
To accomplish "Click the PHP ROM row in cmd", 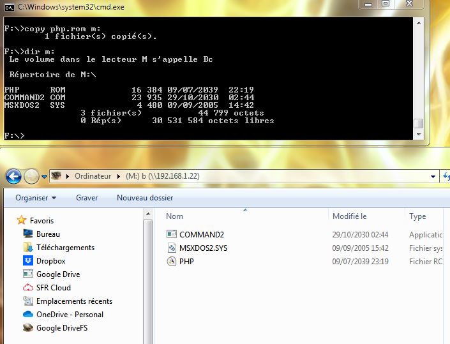I will 129,90.
